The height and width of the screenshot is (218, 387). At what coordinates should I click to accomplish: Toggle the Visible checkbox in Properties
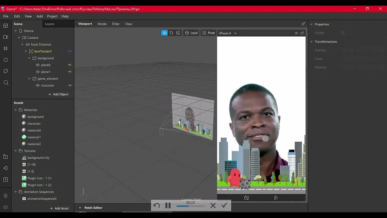click(343, 33)
